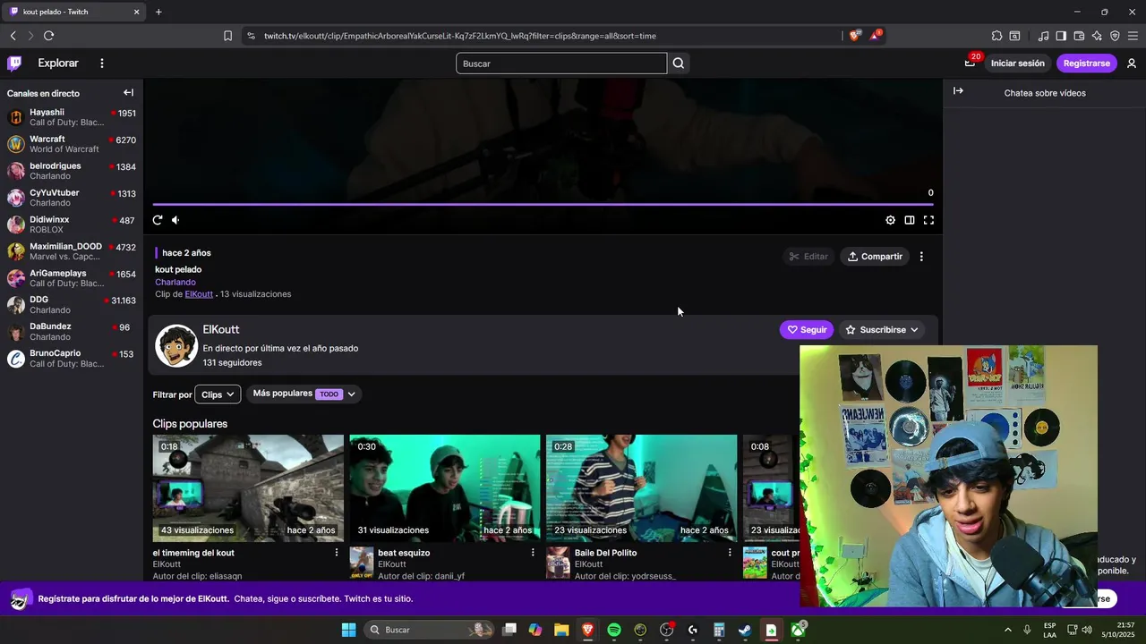This screenshot has width=1146, height=644.
Task: Open the Twitch home logo
Action: [x=14, y=64]
